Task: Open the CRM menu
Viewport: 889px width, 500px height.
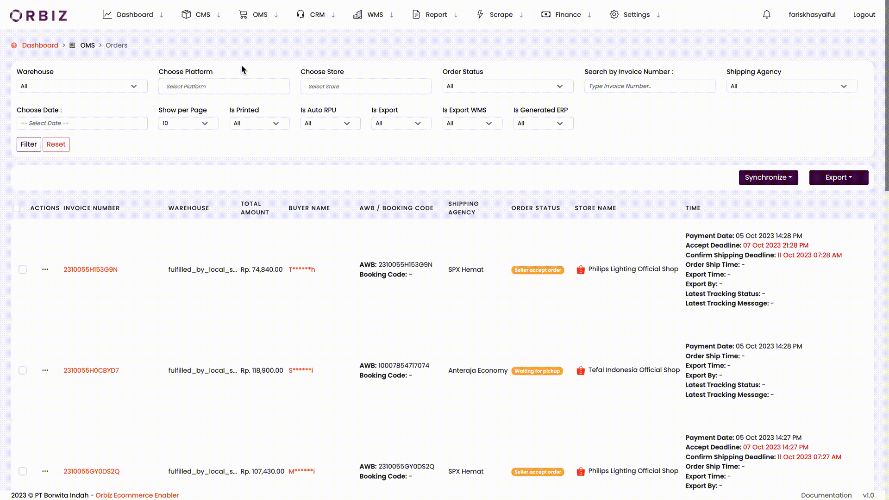Action: click(317, 14)
